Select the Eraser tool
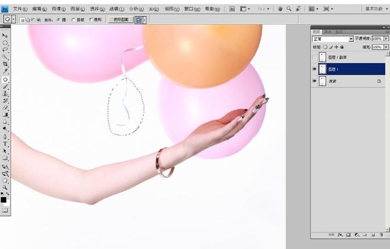 tap(5, 108)
